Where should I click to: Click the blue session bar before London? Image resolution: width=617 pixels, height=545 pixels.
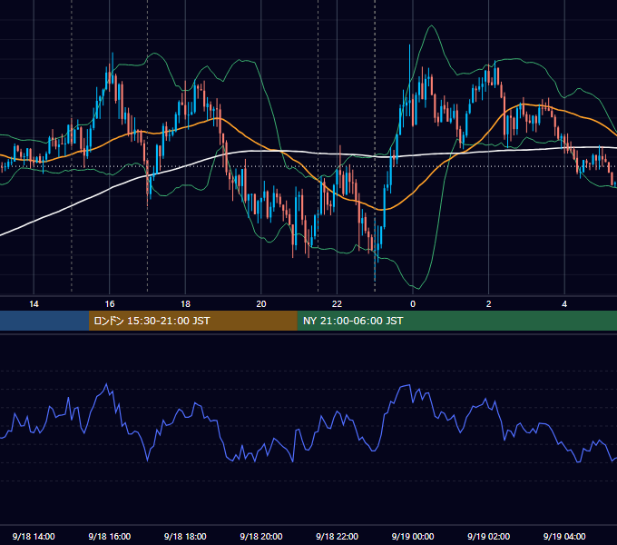pyautogui.click(x=44, y=321)
